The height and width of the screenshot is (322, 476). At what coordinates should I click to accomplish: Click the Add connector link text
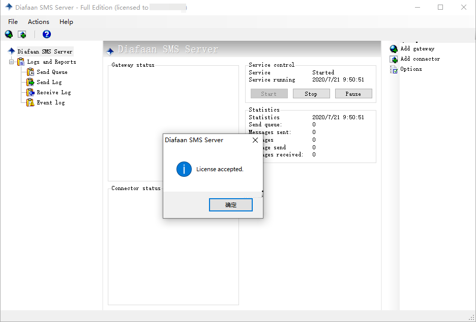(x=420, y=59)
